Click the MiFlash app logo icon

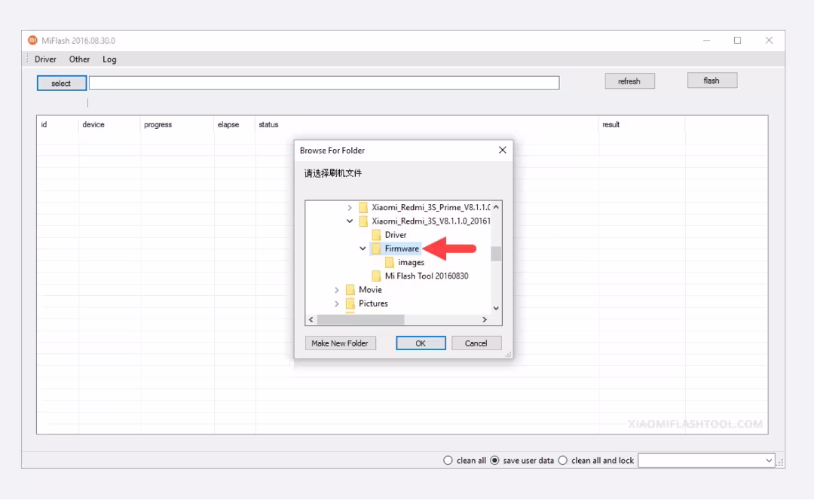32,40
